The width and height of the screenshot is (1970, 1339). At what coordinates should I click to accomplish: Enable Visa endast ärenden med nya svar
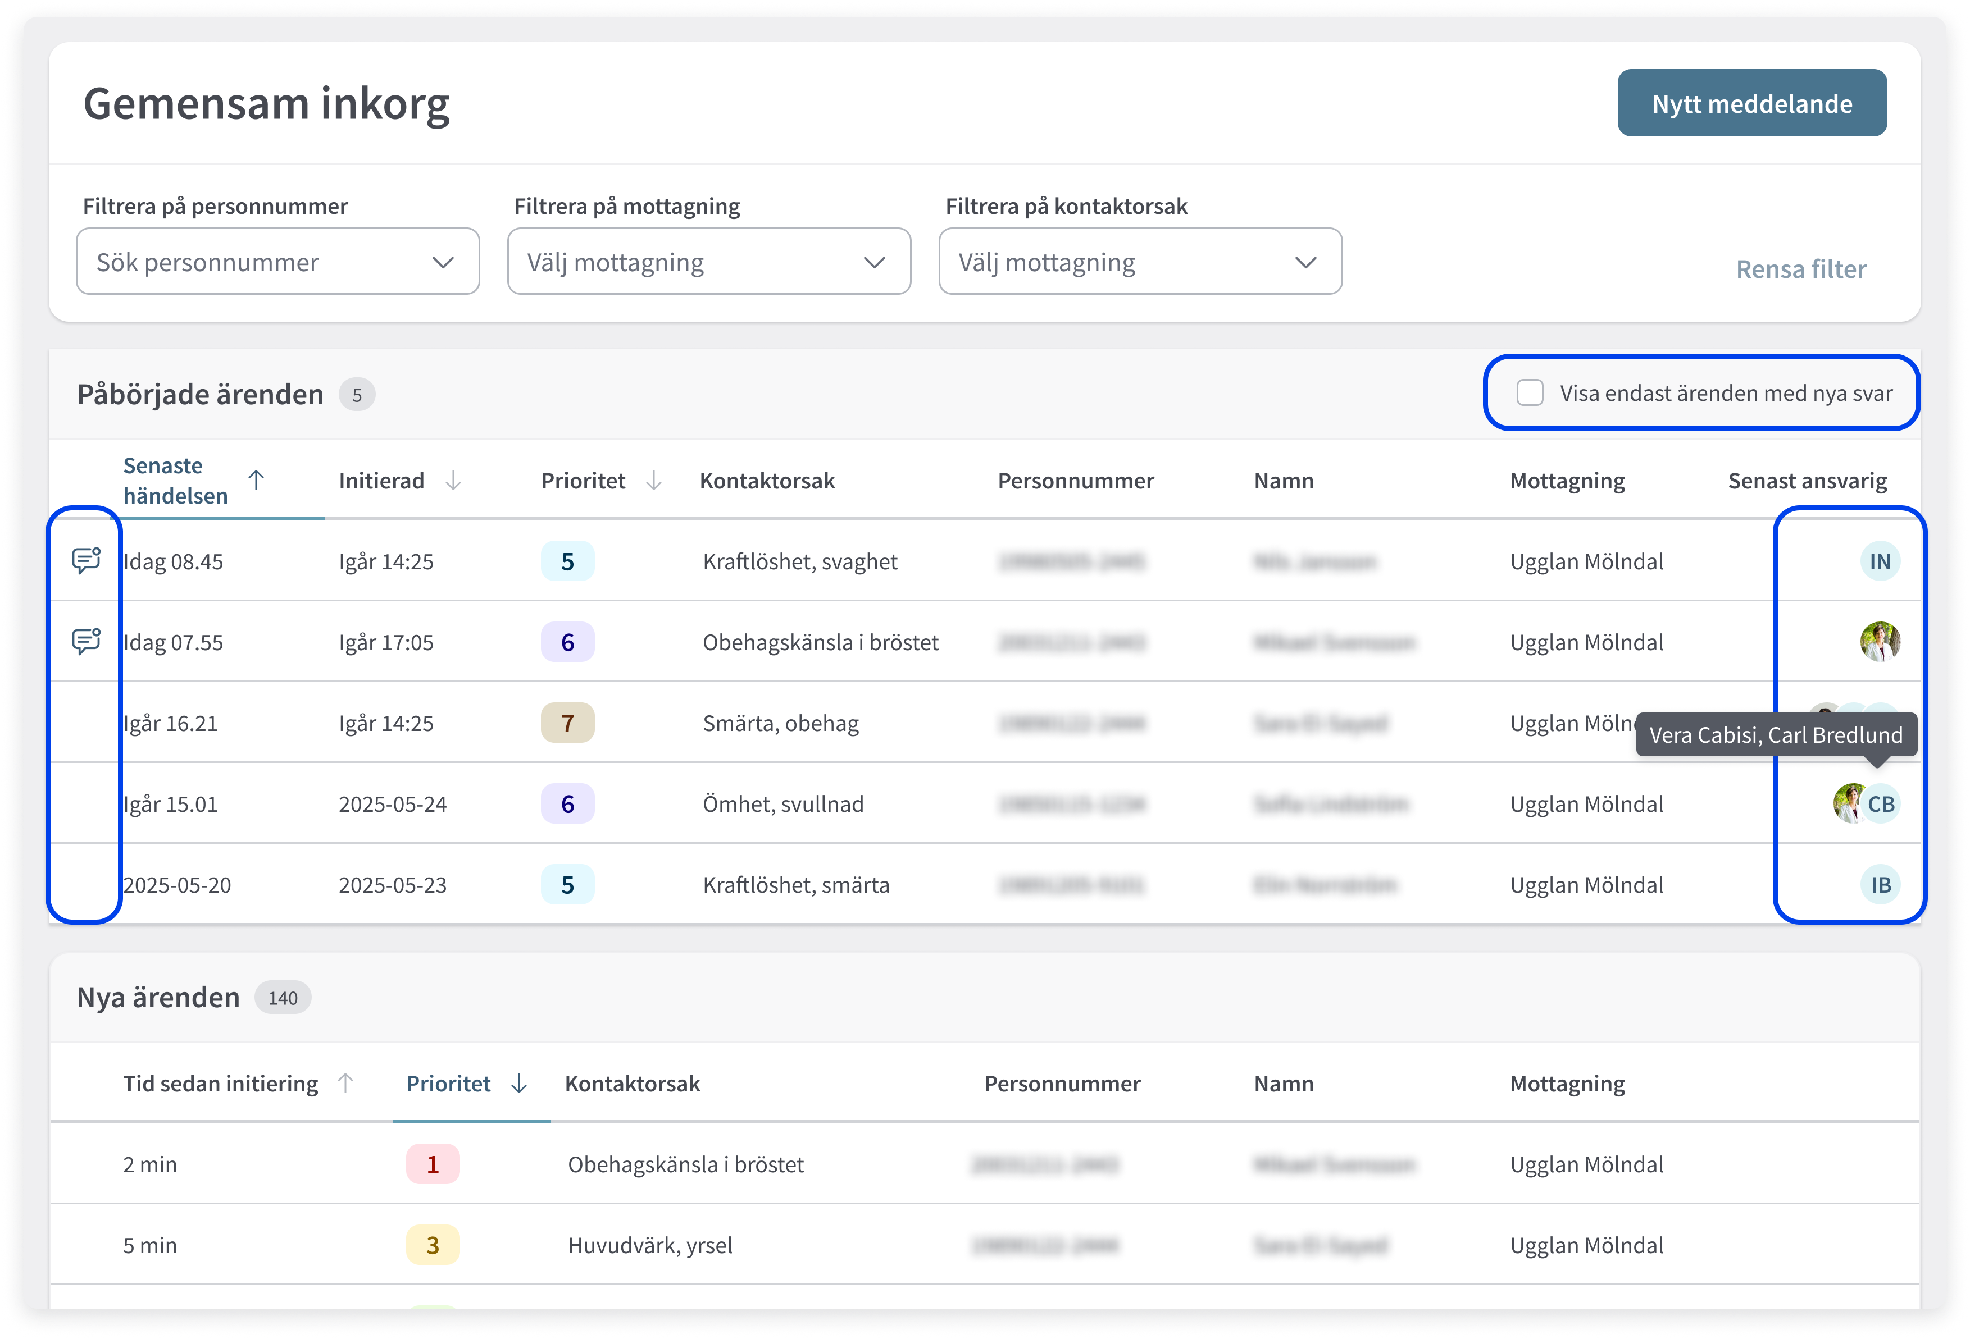[x=1529, y=392]
